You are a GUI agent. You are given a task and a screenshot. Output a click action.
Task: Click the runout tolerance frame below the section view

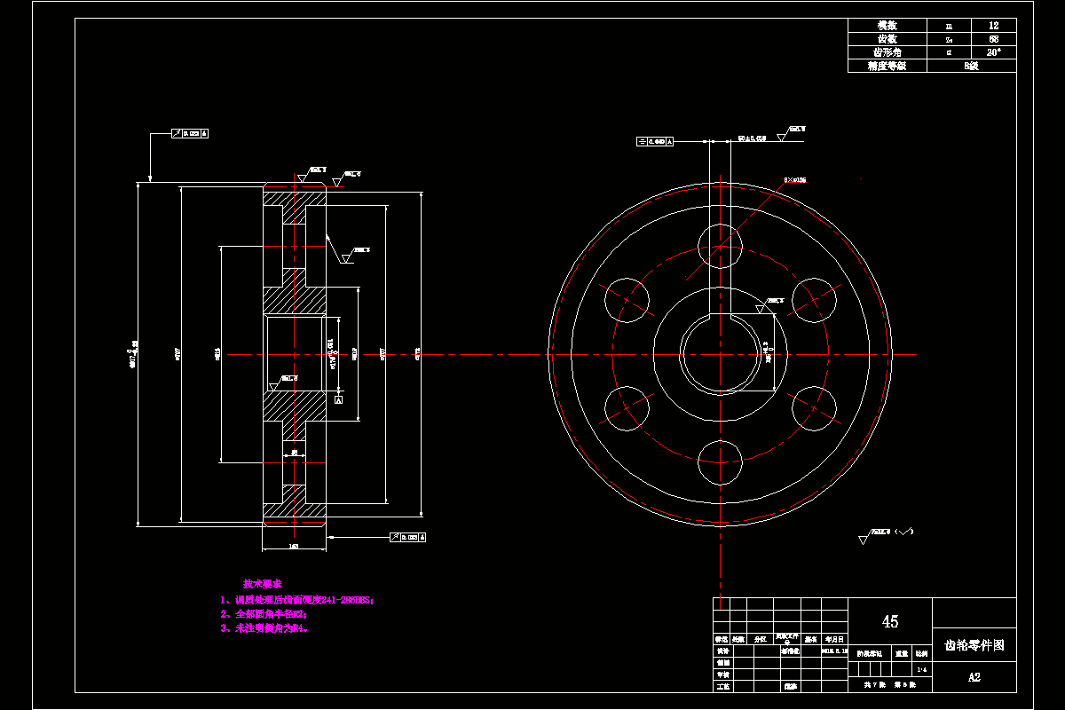click(408, 538)
